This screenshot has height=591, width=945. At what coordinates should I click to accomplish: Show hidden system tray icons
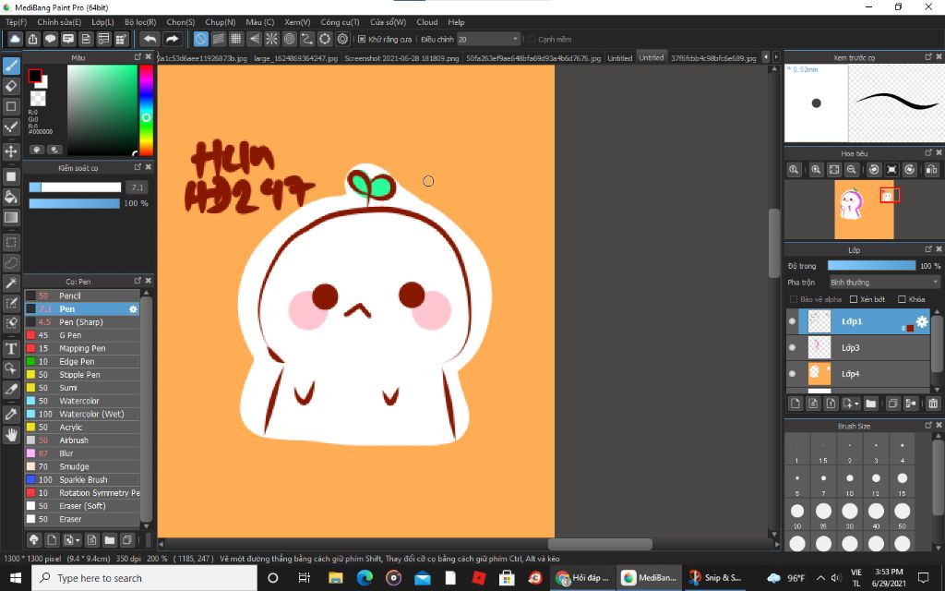click(819, 578)
